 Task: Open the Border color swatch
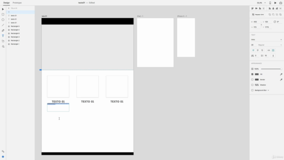[x=256, y=80]
